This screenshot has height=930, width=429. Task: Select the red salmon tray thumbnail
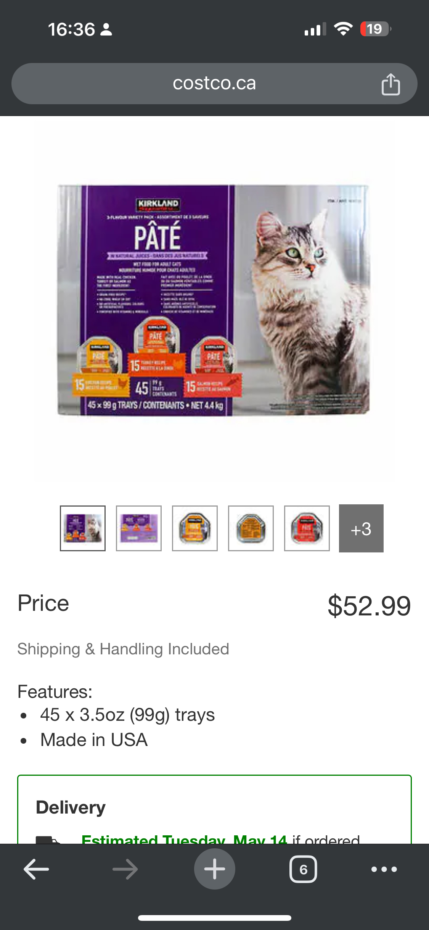click(307, 528)
